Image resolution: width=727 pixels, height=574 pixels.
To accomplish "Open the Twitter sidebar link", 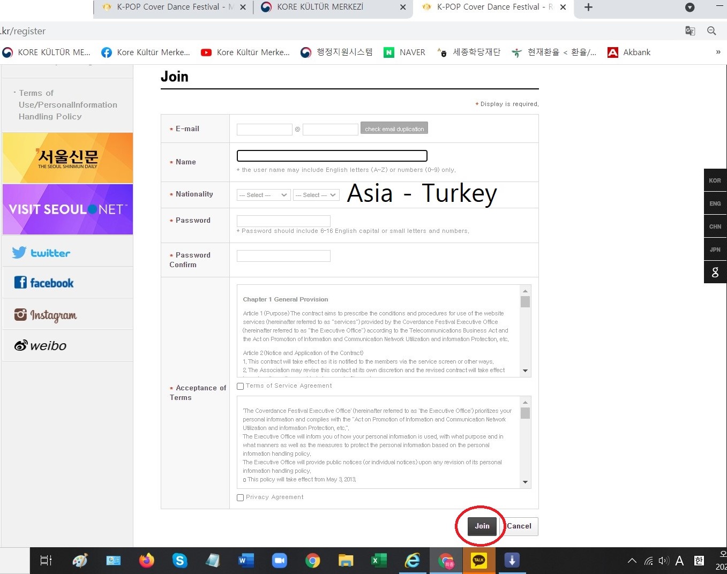I will 41,253.
